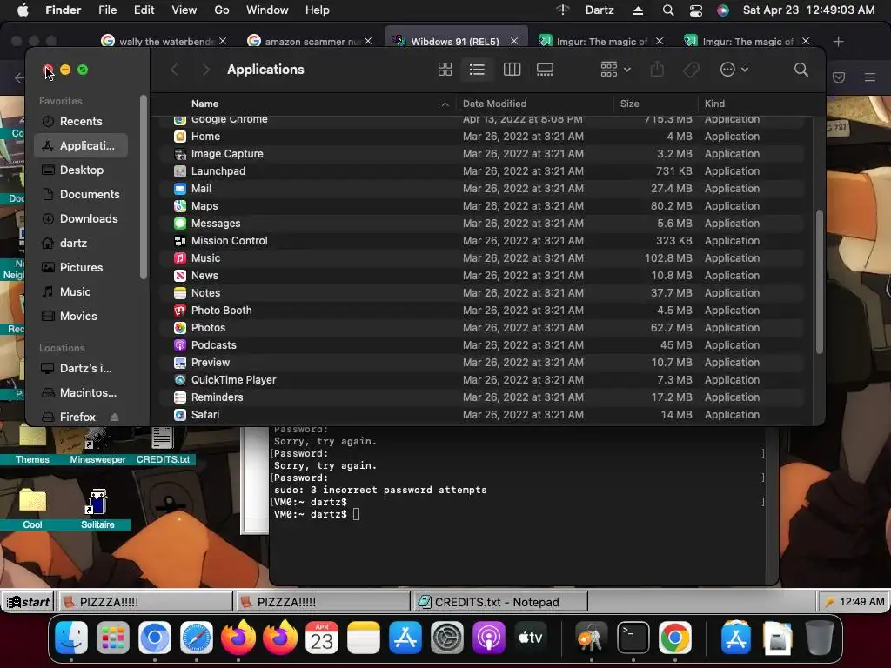The width and height of the screenshot is (891, 668).
Task: Open Recents in the sidebar
Action: [x=81, y=121]
